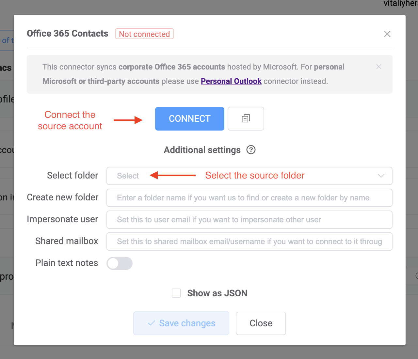Click Close to exit the dialog

pos(261,323)
